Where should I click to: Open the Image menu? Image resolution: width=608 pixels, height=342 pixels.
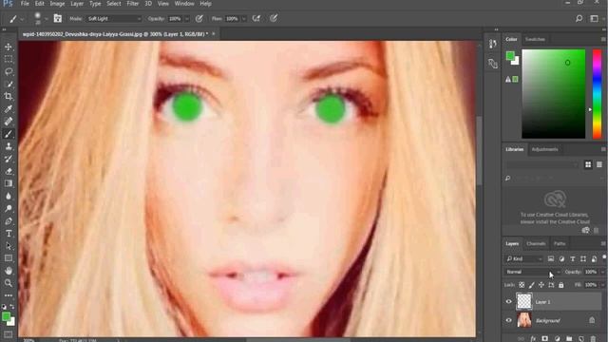click(57, 4)
